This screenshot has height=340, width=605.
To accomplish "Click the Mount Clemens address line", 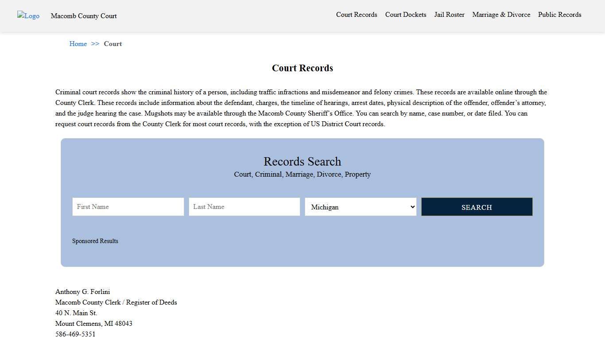I will [93, 324].
